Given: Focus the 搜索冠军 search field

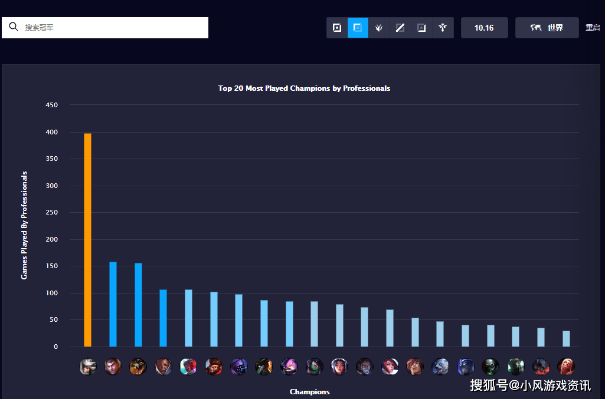Looking at the screenshot, I should (112, 28).
